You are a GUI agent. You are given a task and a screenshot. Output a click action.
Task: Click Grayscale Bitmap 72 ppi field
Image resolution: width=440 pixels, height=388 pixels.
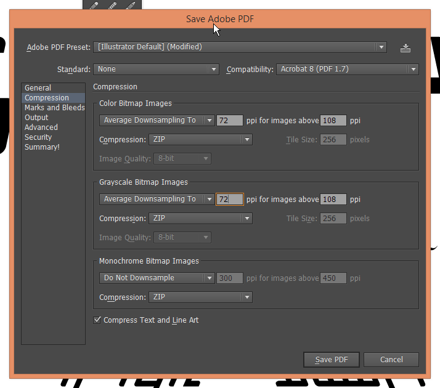229,199
